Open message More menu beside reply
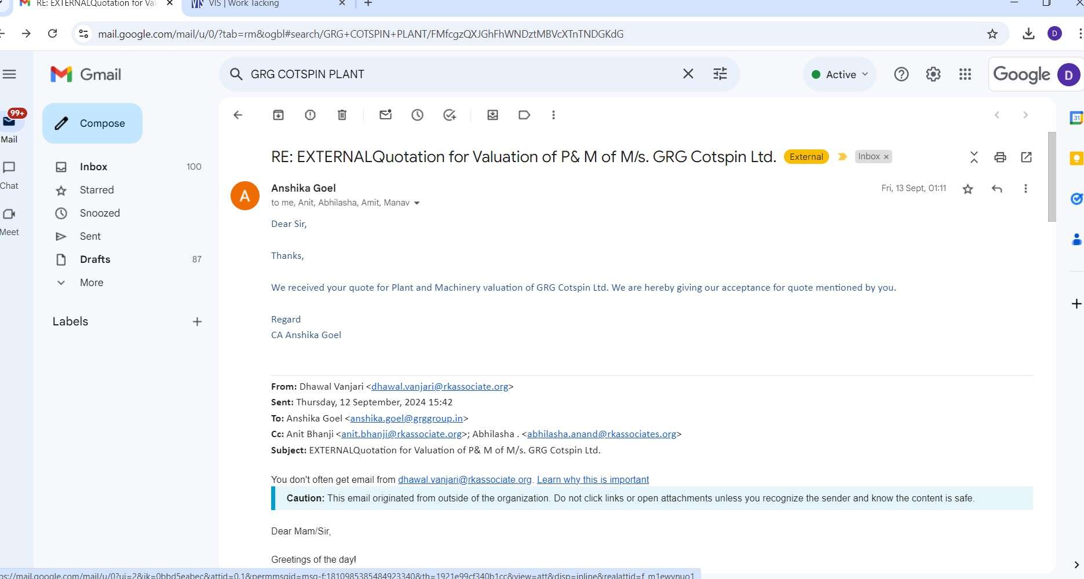Image resolution: width=1084 pixels, height=579 pixels. click(x=1025, y=189)
